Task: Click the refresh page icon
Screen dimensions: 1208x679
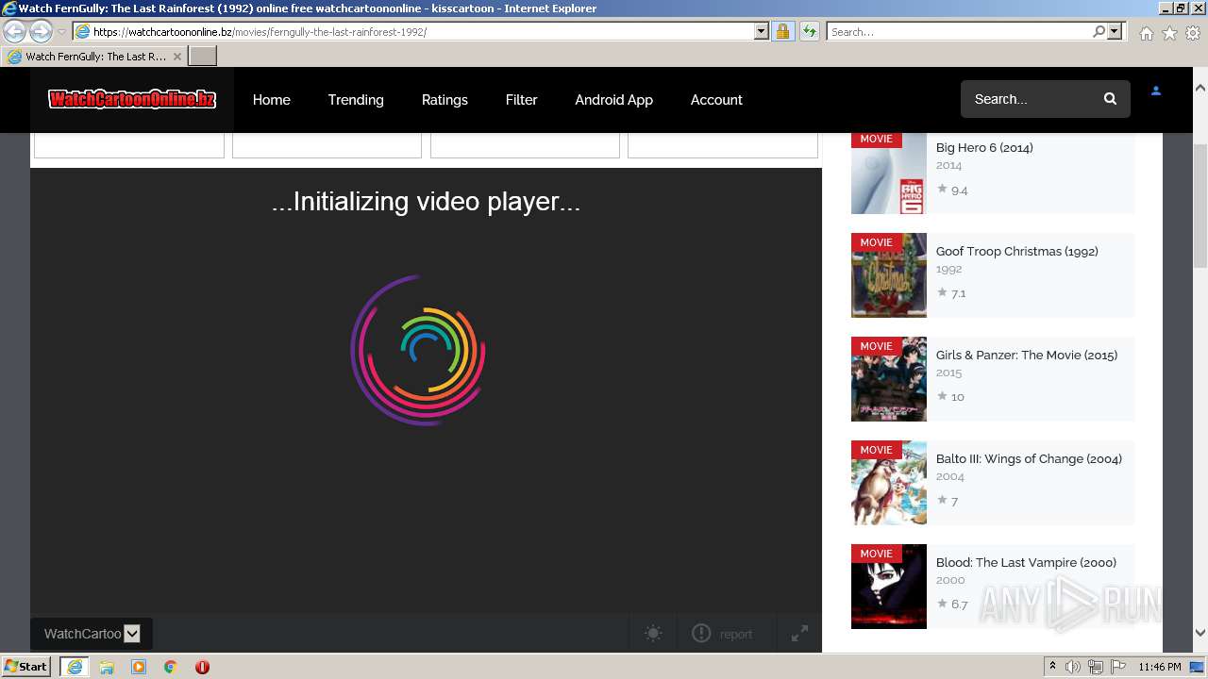Action: coord(809,32)
